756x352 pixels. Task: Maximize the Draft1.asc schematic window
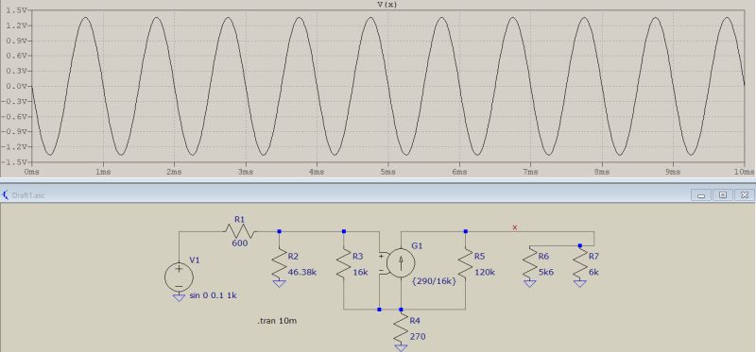point(723,195)
